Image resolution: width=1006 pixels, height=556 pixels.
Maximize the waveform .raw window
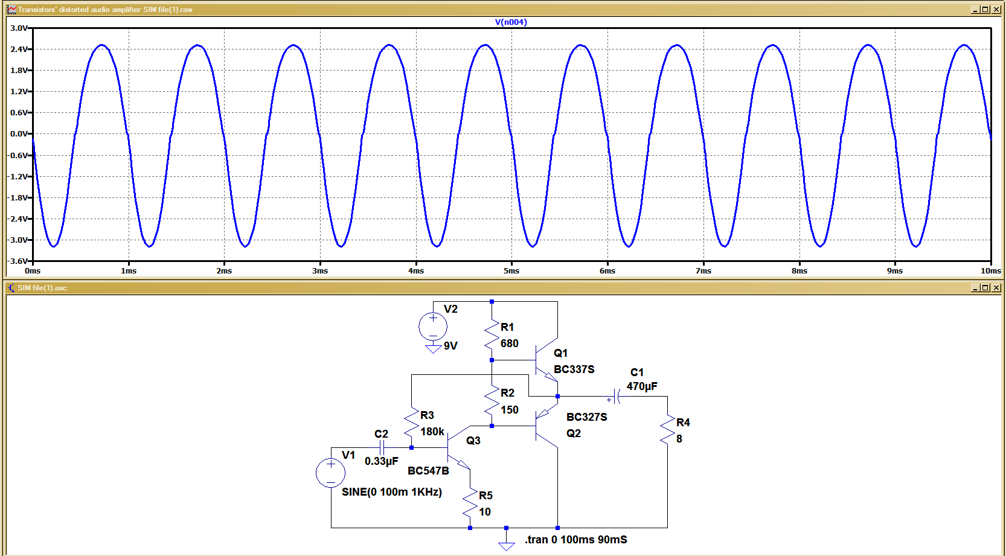985,10
